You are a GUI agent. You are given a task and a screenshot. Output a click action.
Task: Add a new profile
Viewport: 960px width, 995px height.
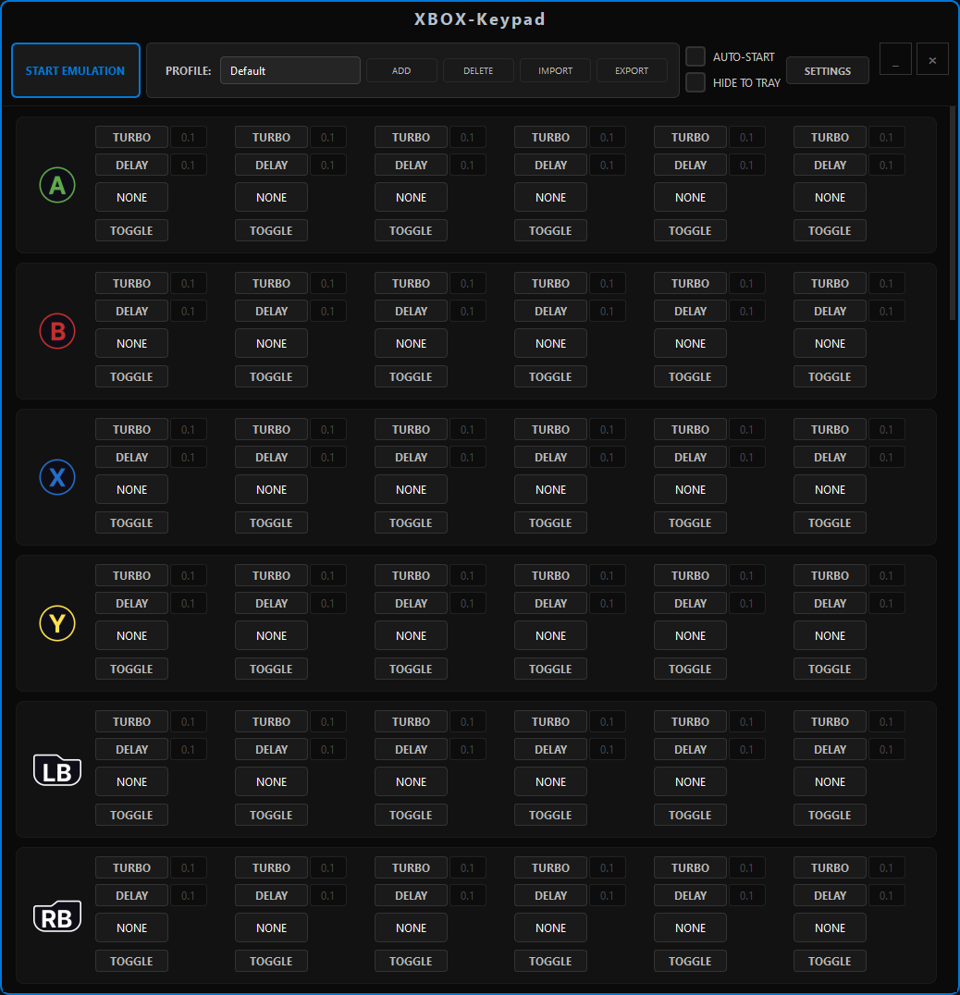tap(401, 69)
